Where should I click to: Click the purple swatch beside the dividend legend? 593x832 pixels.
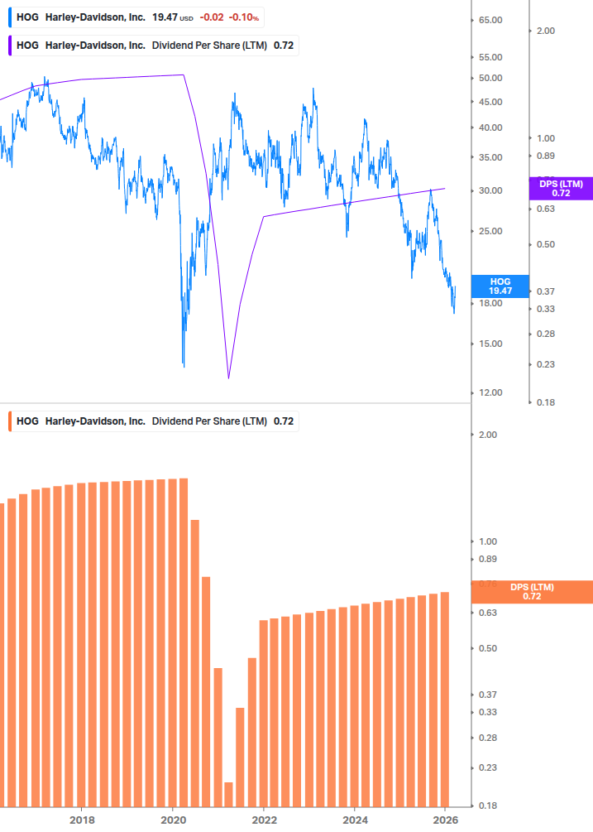click(x=10, y=46)
